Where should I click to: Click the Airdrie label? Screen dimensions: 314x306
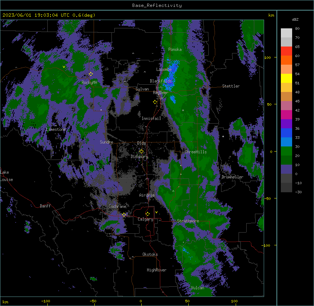147,195
